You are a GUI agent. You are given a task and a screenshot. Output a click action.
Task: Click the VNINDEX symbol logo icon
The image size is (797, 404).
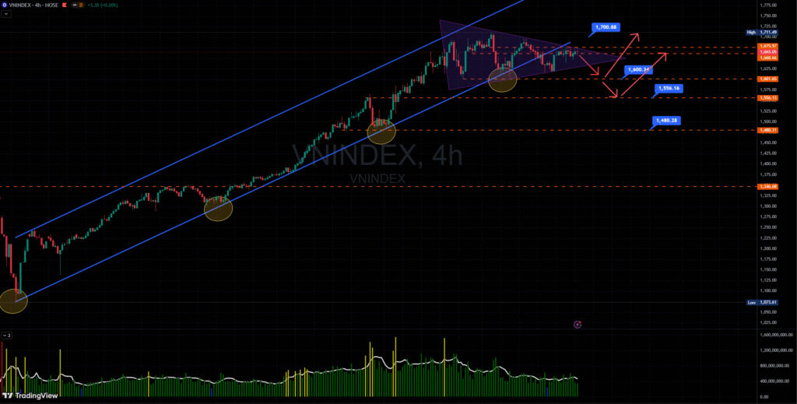5,5
